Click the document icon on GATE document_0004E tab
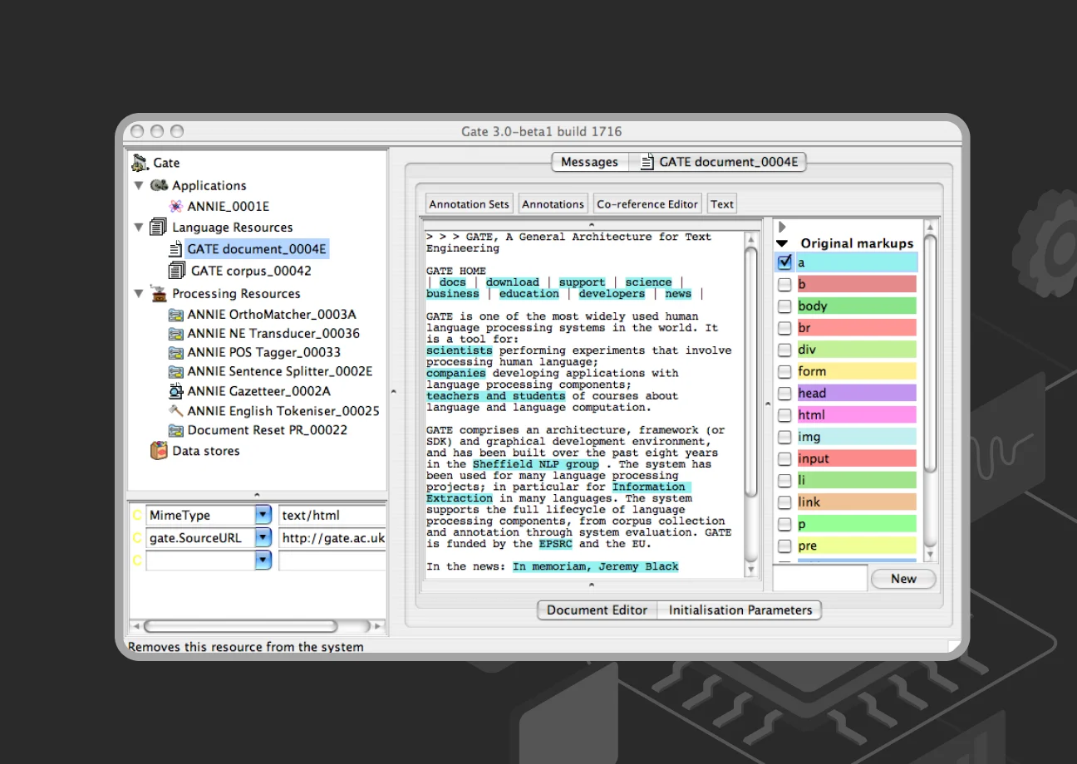 (647, 162)
